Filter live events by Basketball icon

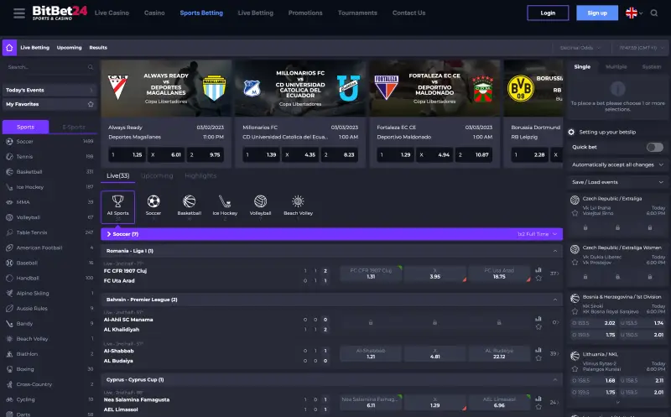190,201
